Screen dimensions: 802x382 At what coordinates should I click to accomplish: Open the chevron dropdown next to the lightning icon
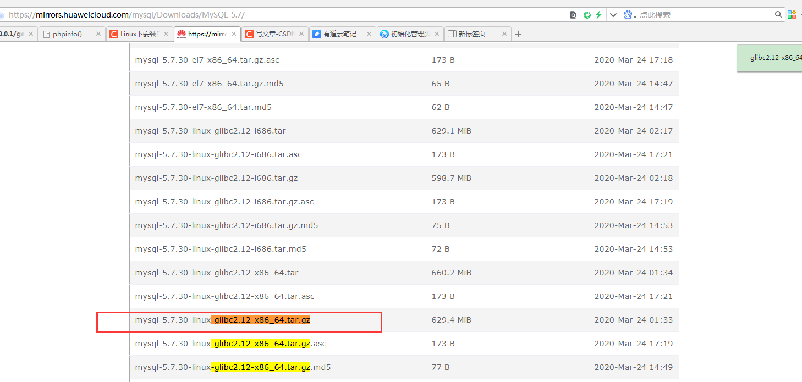tap(613, 15)
